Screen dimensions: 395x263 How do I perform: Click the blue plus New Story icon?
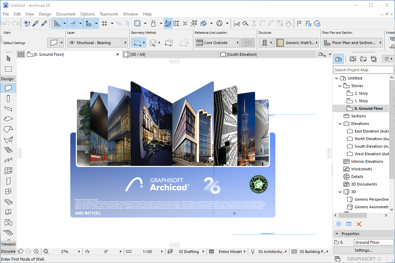click(x=338, y=224)
